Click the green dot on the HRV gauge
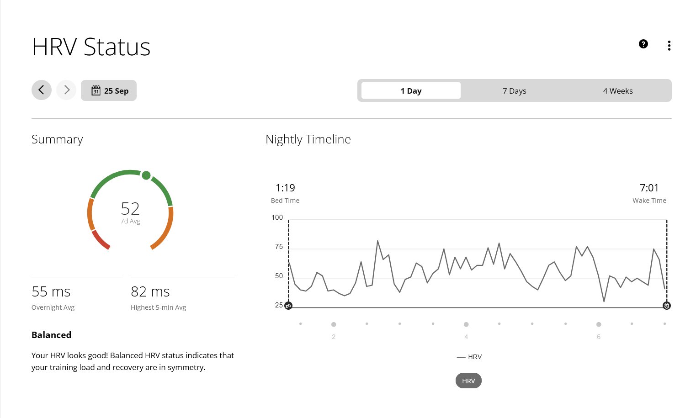The image size is (696, 418). (x=146, y=175)
